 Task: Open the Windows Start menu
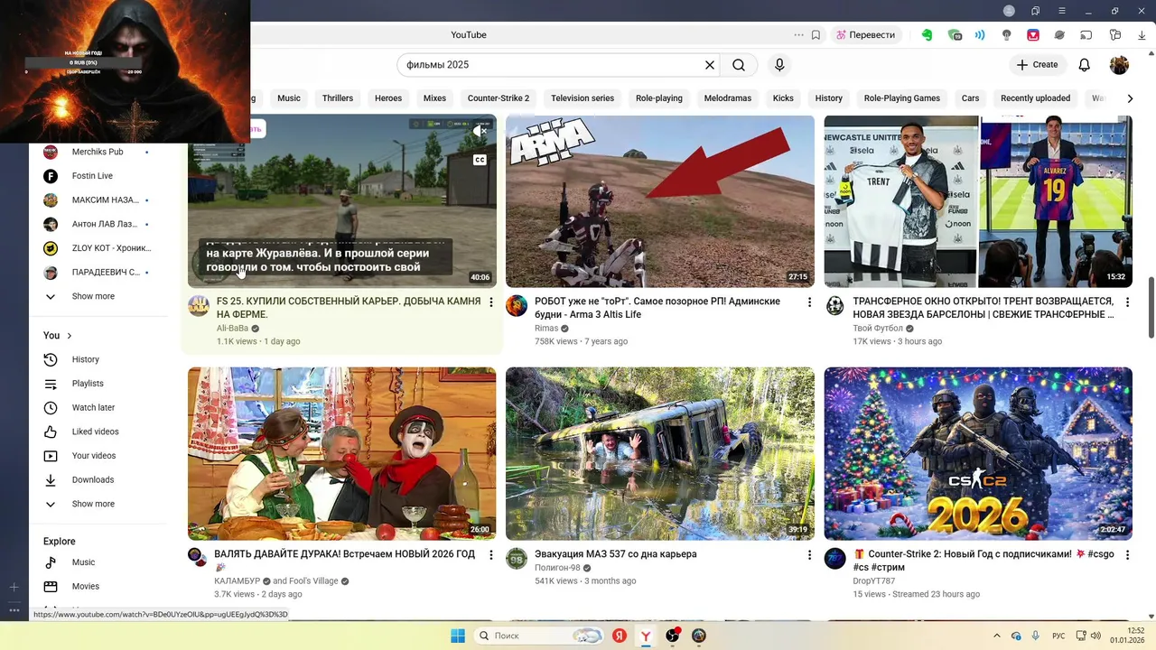[x=458, y=636]
